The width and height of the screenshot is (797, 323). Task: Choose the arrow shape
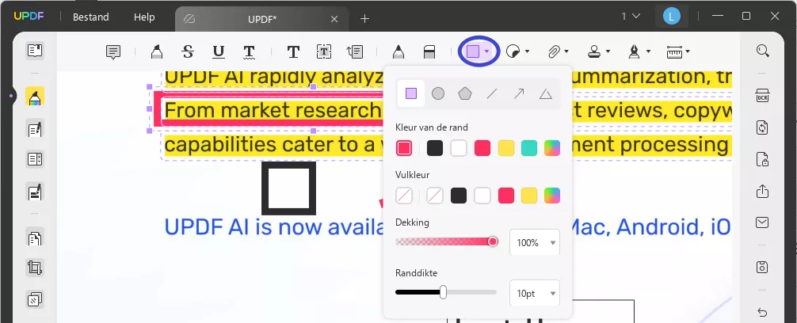[518, 93]
